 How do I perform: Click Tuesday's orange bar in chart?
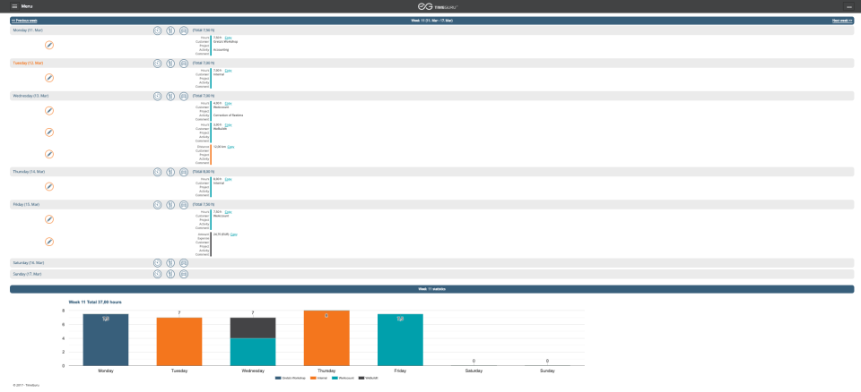(x=179, y=342)
